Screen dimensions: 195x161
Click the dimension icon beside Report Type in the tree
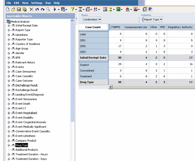click(x=13, y=30)
